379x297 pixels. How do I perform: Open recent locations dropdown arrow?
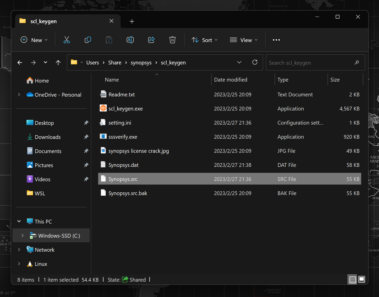point(45,62)
